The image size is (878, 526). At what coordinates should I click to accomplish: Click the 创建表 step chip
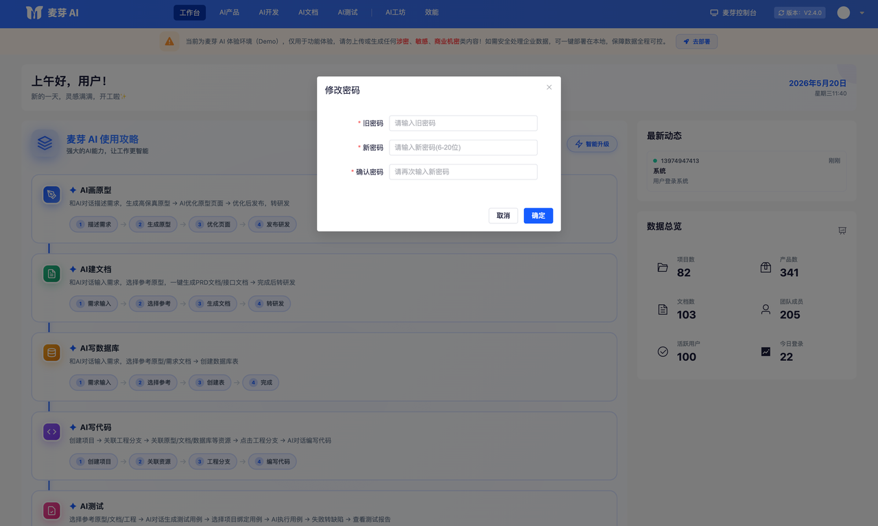(210, 382)
